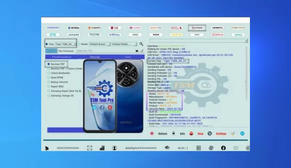Select the MediaTek brand logo
Viewport: 291px width, 168px height.
click(x=156, y=28)
